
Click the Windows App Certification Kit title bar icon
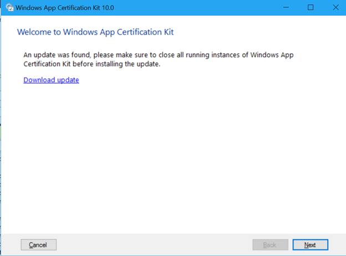coord(9,7)
